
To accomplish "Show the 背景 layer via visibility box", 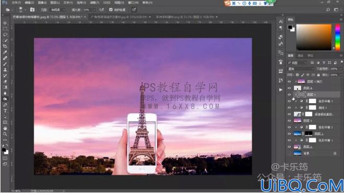I will click(x=289, y=153).
